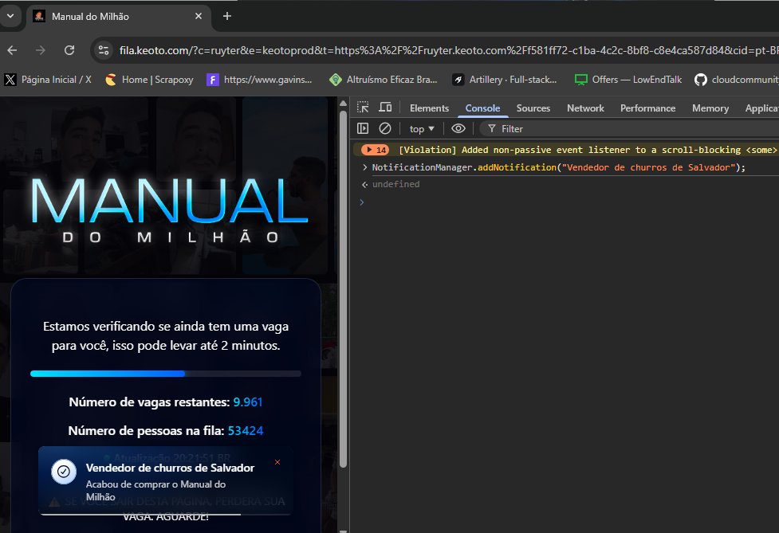This screenshot has width=779, height=533.
Task: Click the Application tab in DevTools
Action: pyautogui.click(x=761, y=108)
